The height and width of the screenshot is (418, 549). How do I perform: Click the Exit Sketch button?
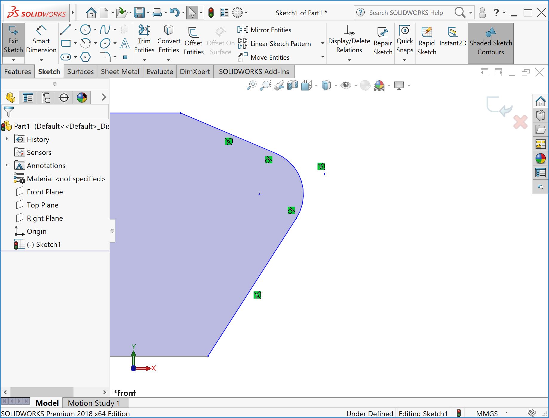click(x=13, y=39)
